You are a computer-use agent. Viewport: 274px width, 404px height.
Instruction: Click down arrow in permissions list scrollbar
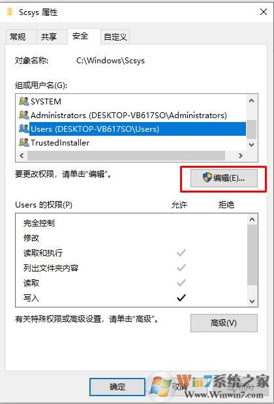point(252,301)
